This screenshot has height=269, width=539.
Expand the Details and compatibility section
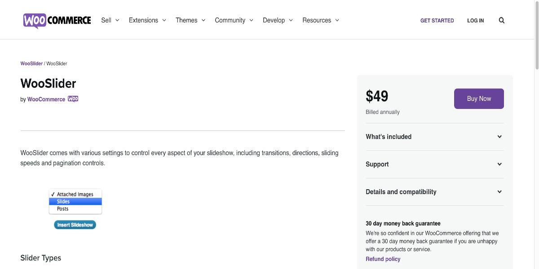click(434, 192)
